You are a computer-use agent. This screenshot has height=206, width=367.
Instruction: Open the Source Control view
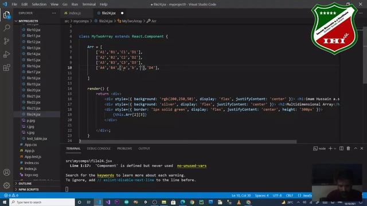pos(6,41)
